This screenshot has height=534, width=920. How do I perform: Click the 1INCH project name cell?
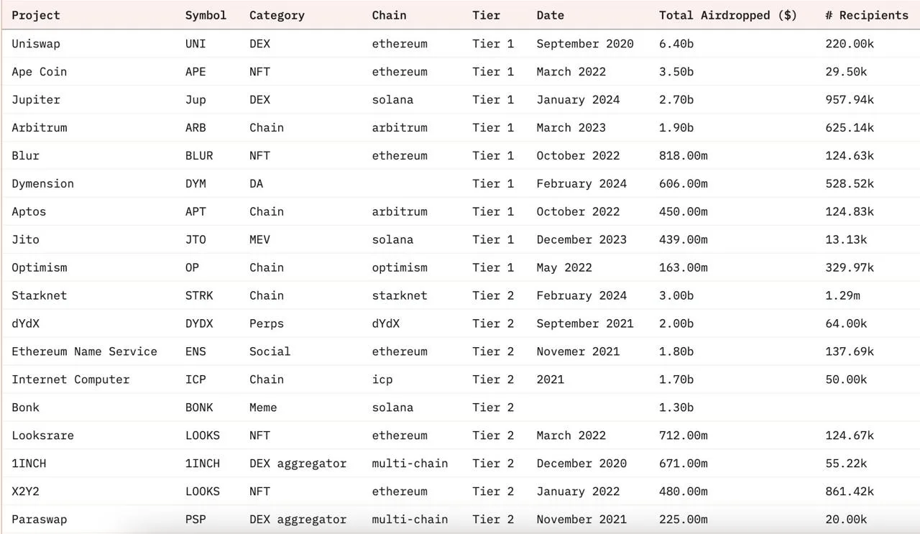[29, 464]
